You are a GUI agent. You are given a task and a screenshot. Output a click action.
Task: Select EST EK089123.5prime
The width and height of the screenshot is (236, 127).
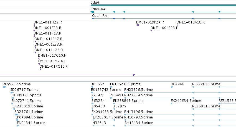click(x=26, y=95)
